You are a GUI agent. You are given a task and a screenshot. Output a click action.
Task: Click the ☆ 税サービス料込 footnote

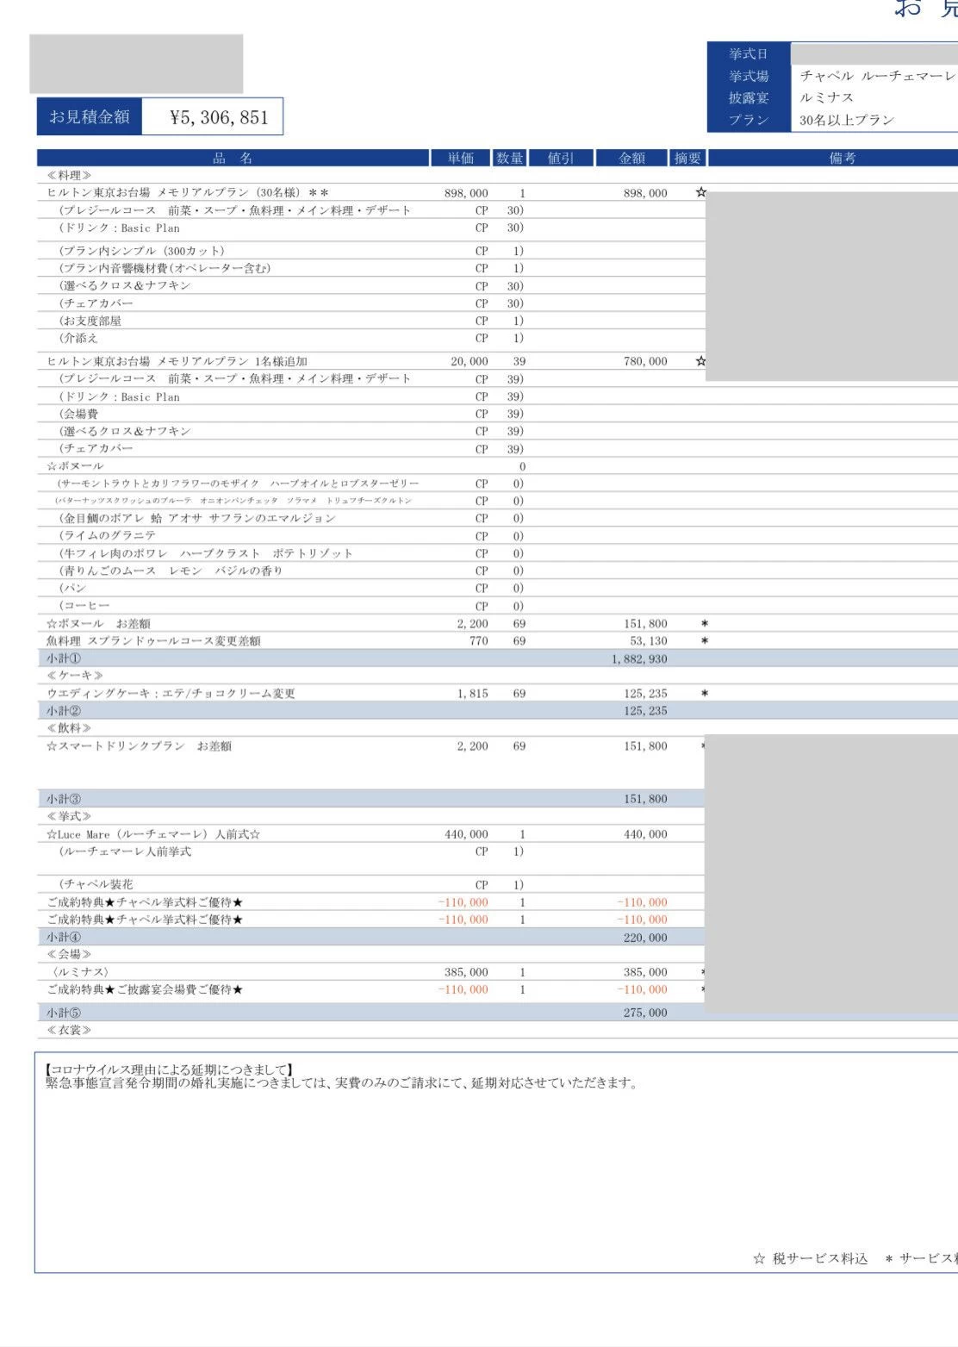tap(810, 1259)
